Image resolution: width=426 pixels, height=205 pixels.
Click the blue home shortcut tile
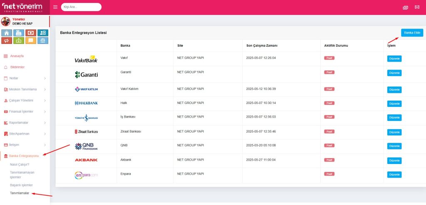7,33
